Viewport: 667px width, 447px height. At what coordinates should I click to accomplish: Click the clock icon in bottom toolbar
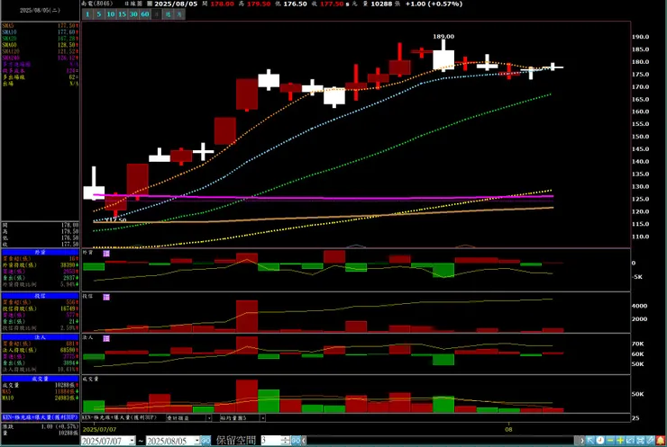600,441
